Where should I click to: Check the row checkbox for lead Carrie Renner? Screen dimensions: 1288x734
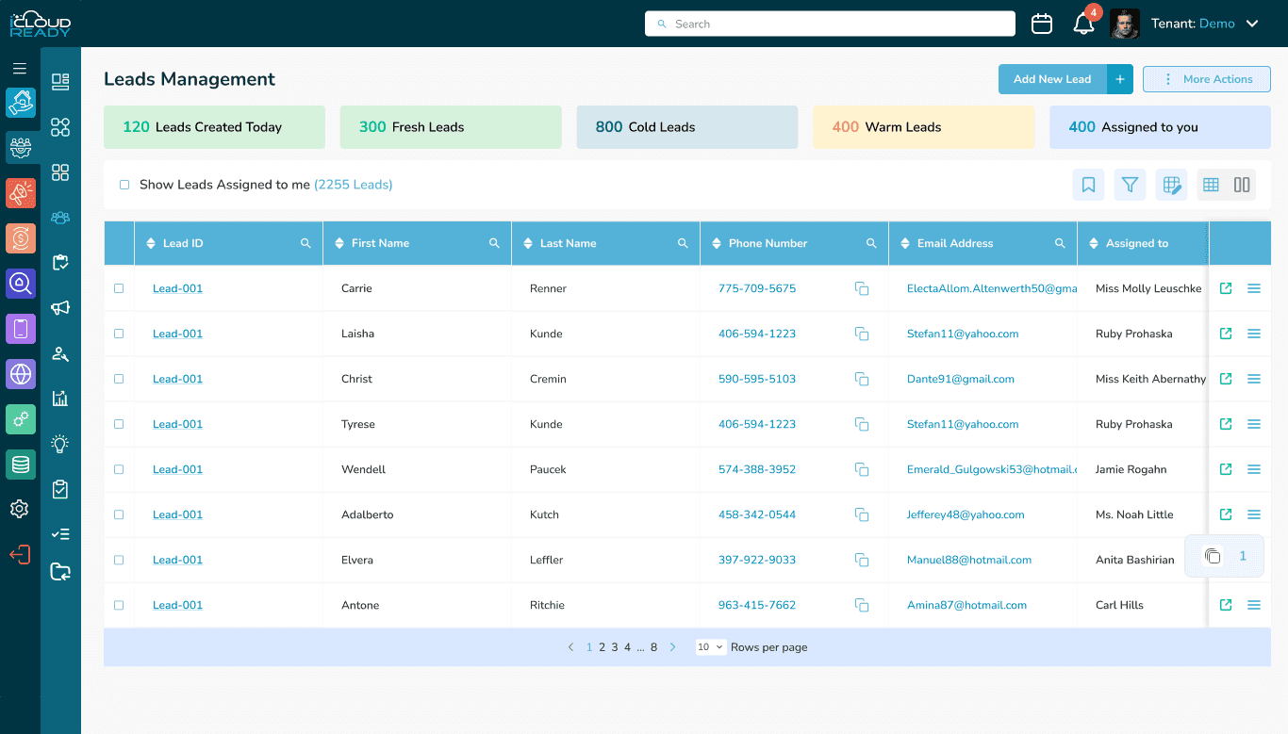119,288
